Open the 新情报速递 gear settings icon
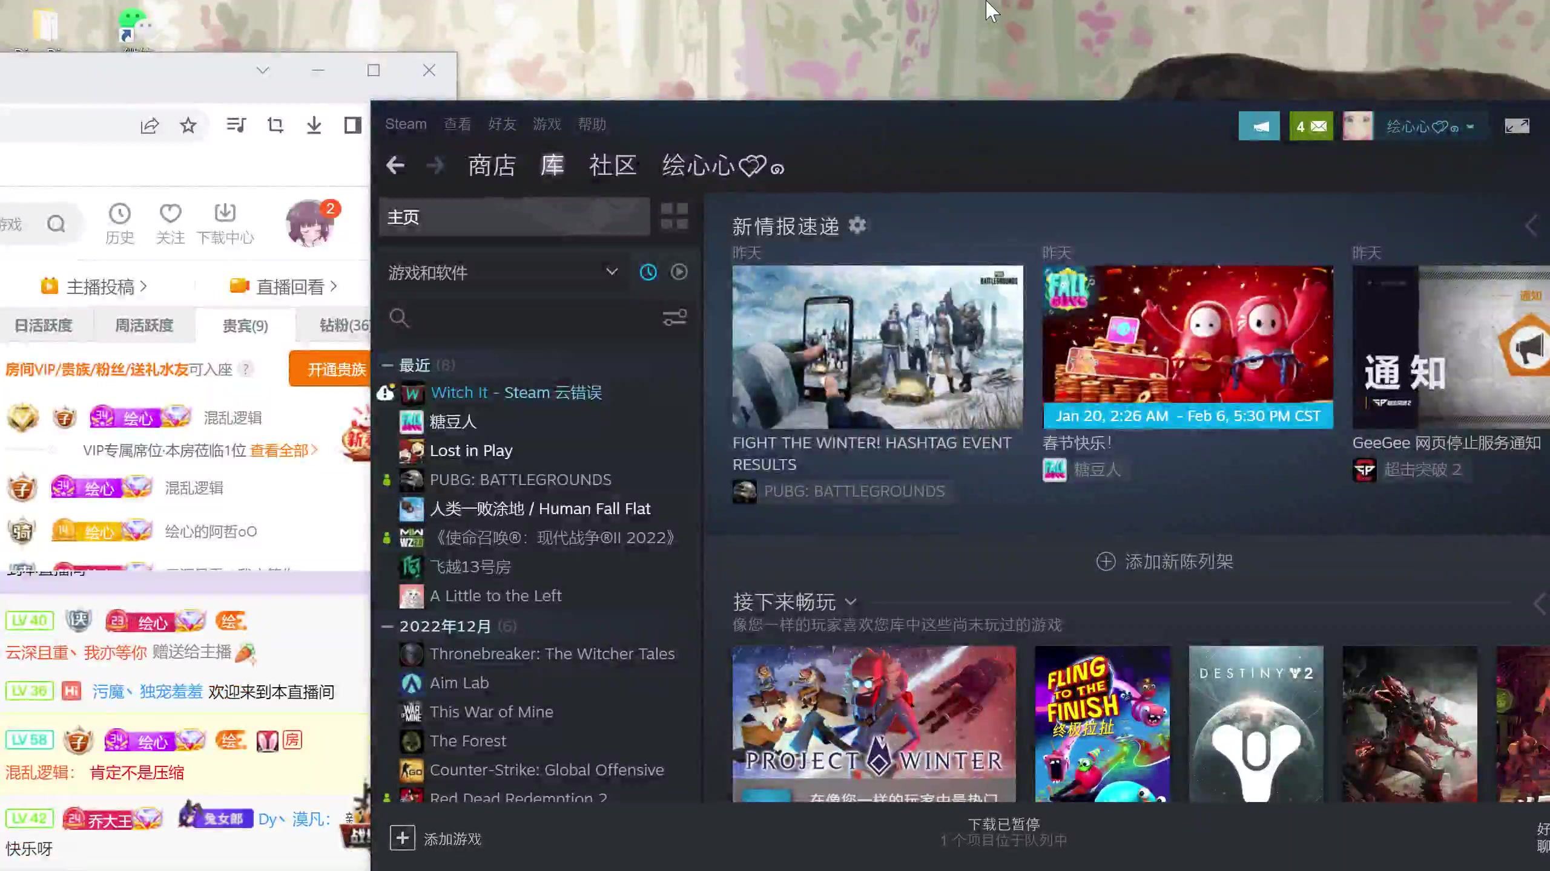Screen dimensions: 1550x871 tap(857, 226)
